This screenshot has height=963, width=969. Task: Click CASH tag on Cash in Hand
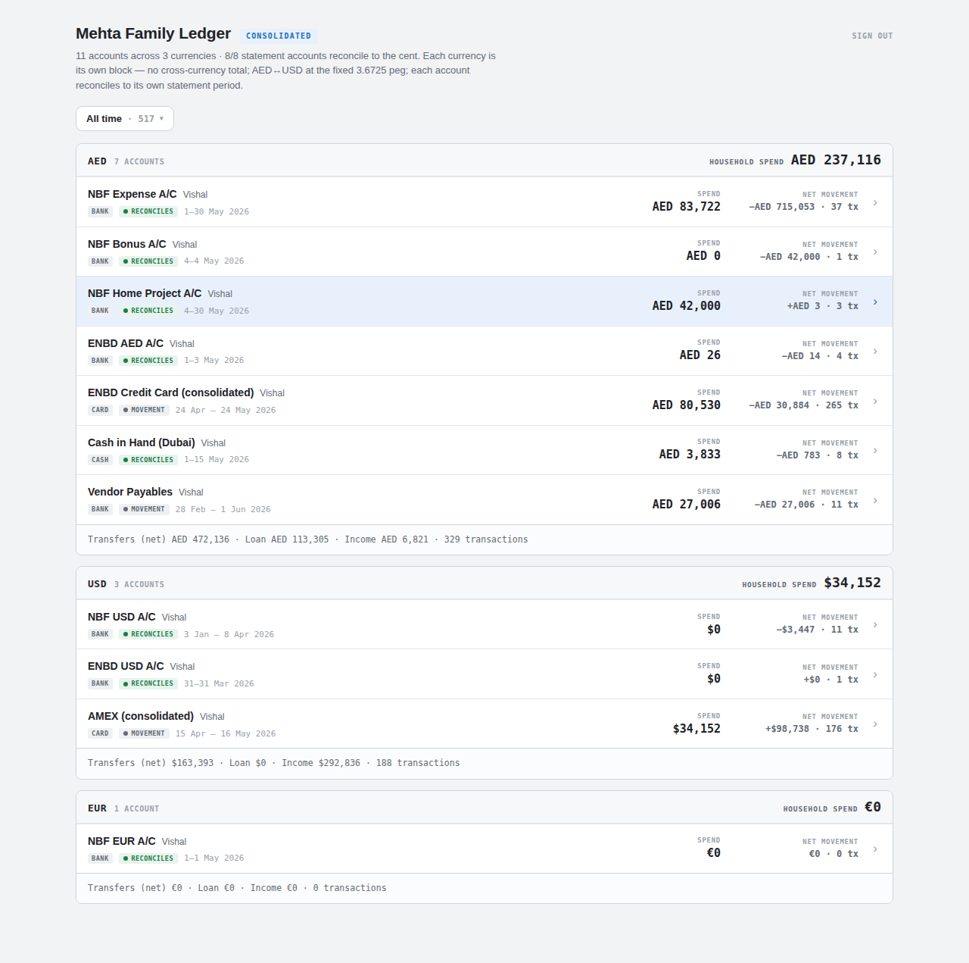coord(101,460)
